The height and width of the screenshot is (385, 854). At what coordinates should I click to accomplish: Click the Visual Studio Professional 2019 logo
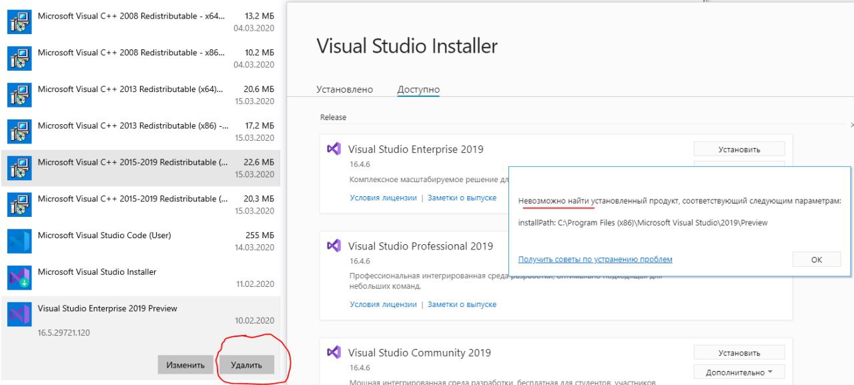click(334, 246)
